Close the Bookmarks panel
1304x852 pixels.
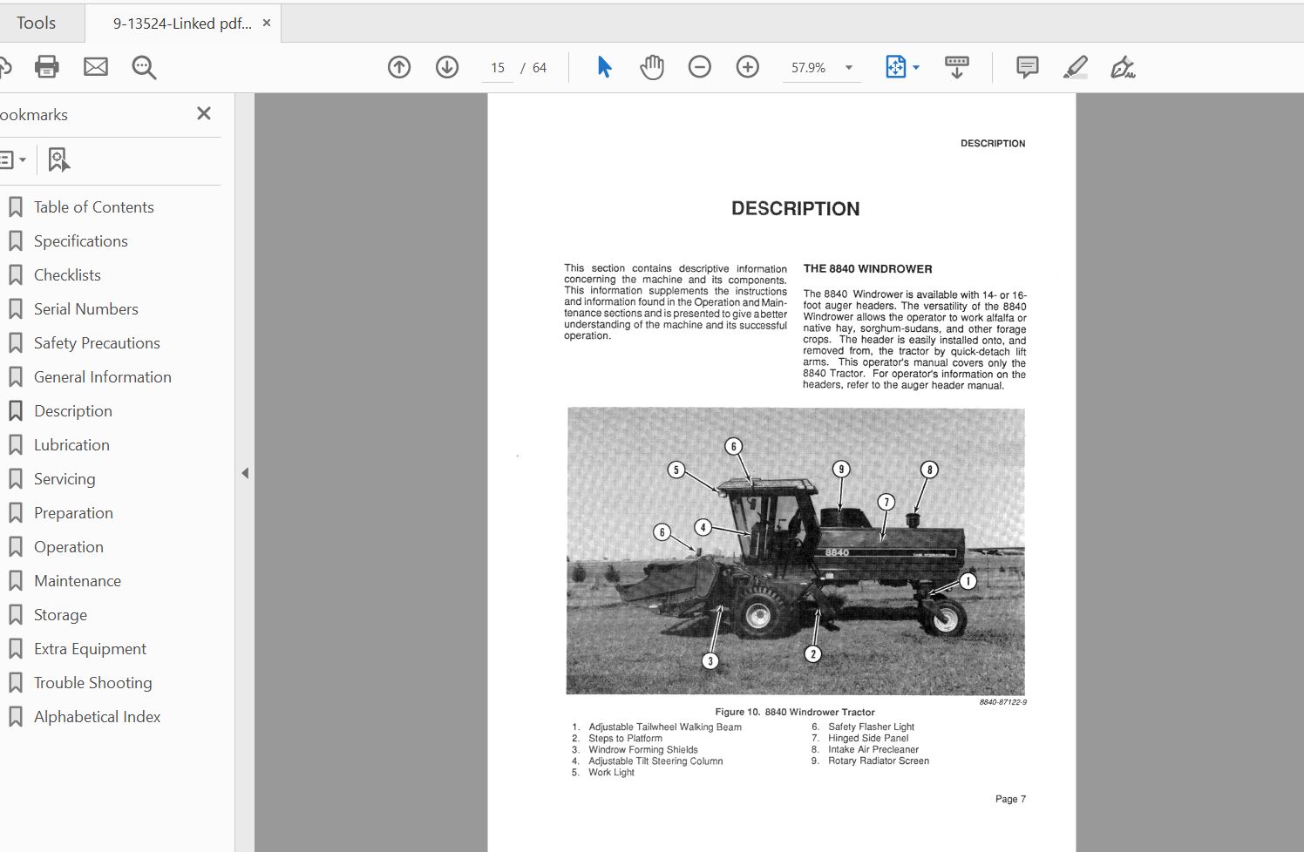(204, 113)
